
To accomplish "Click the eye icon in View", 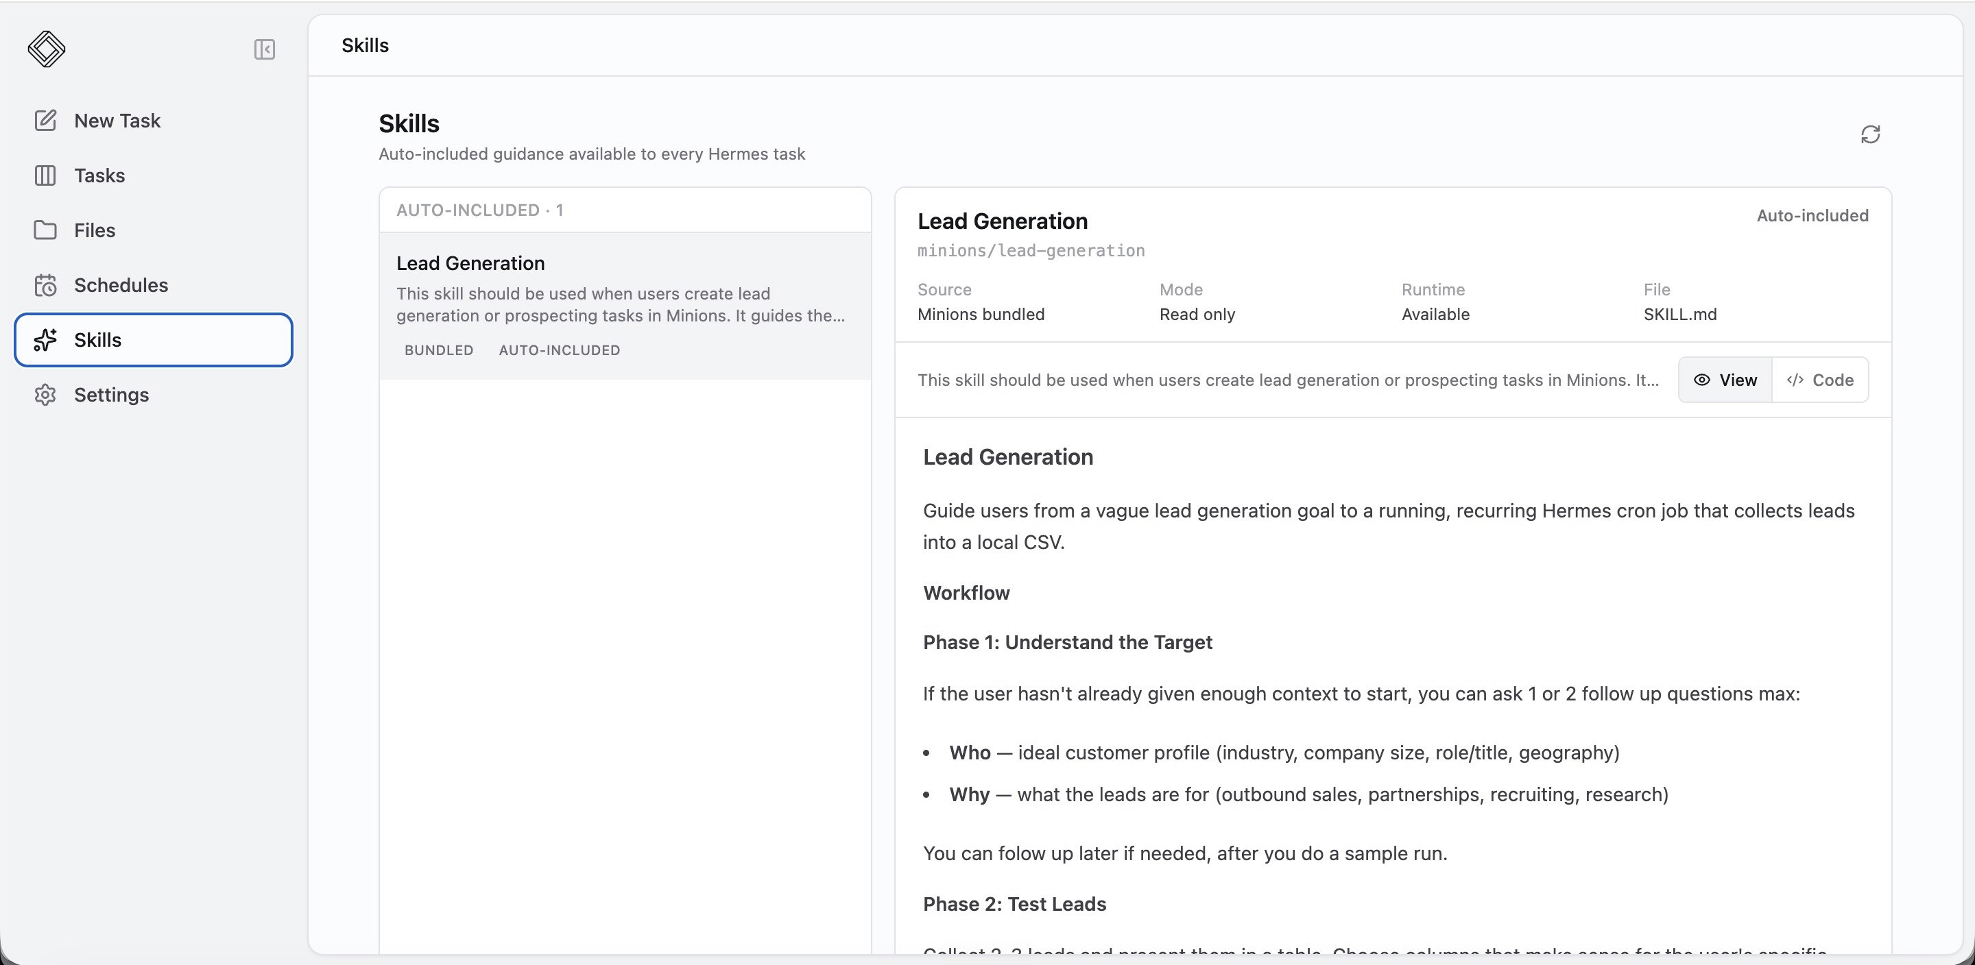I will pos(1701,380).
